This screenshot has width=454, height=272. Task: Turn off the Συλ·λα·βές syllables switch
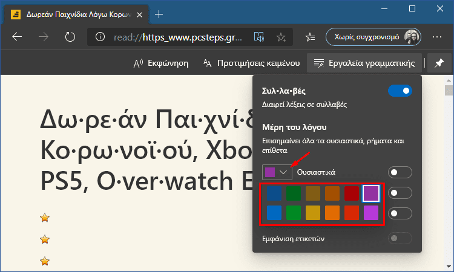pyautogui.click(x=400, y=91)
